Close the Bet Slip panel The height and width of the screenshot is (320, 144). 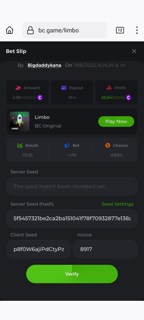coord(134,51)
